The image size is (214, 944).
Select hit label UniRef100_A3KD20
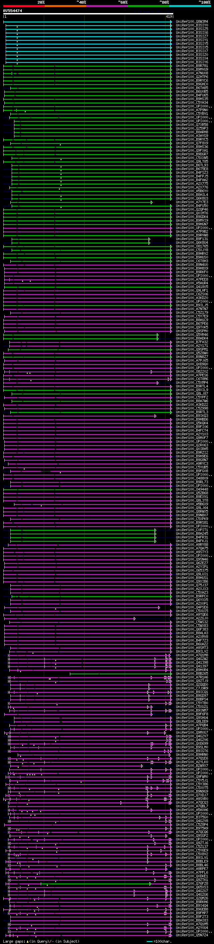click(192, 298)
